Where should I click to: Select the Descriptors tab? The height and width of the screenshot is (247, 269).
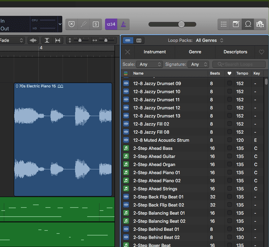[235, 52]
